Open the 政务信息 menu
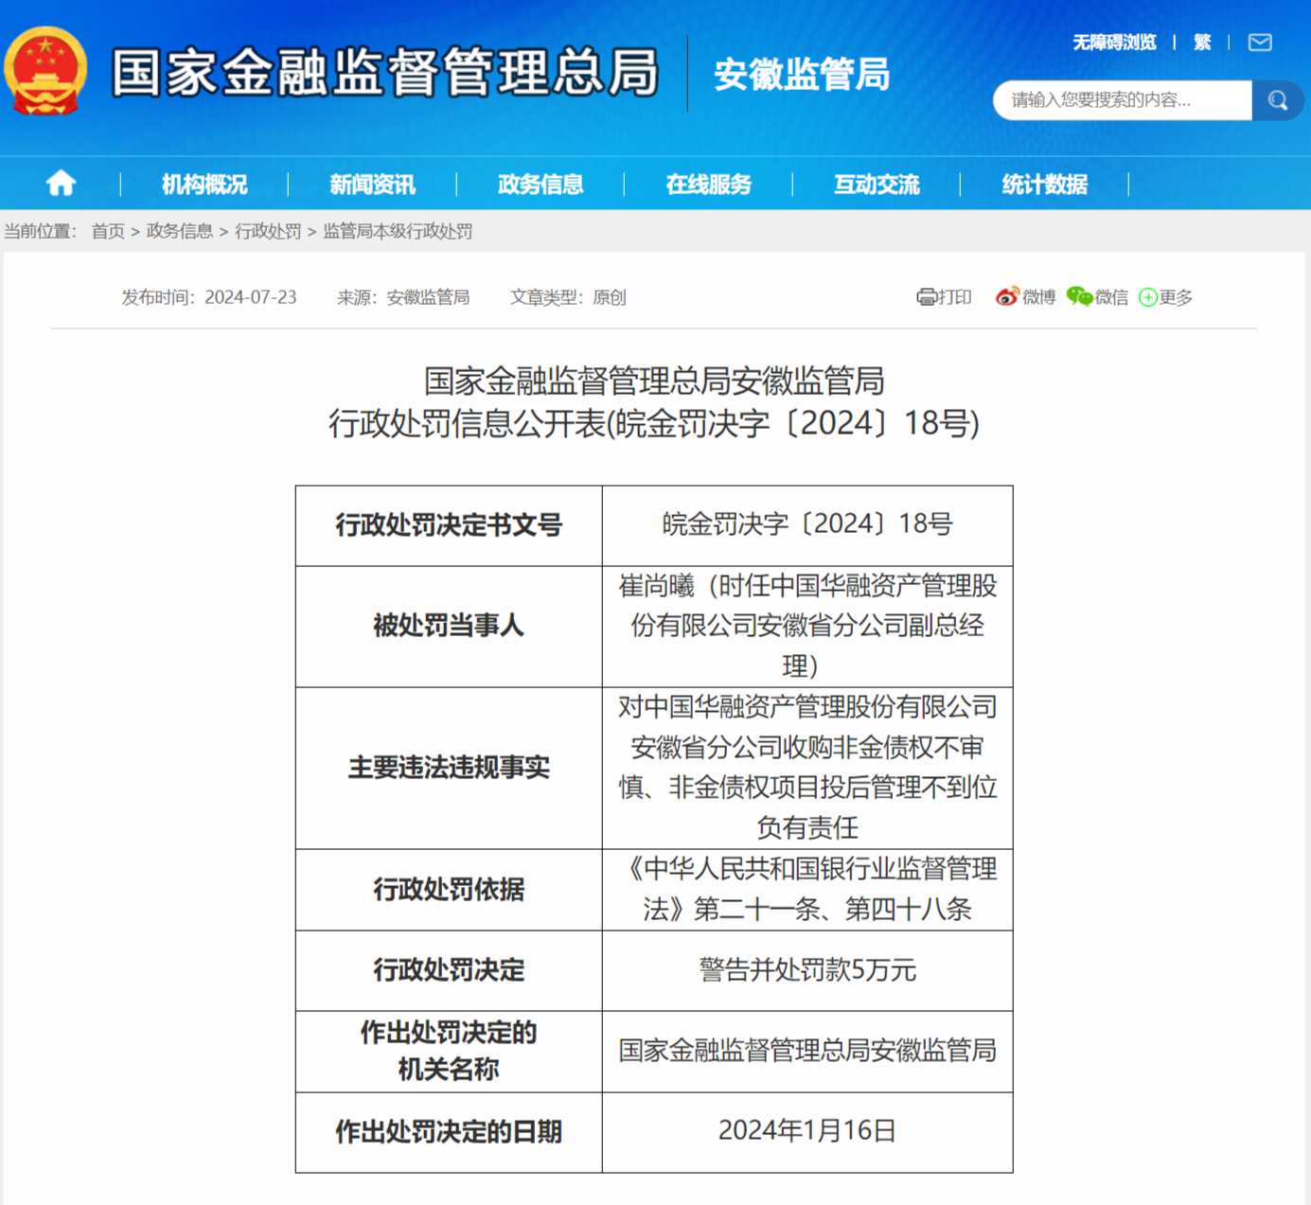Screen dimensions: 1311x1205 point(540,185)
